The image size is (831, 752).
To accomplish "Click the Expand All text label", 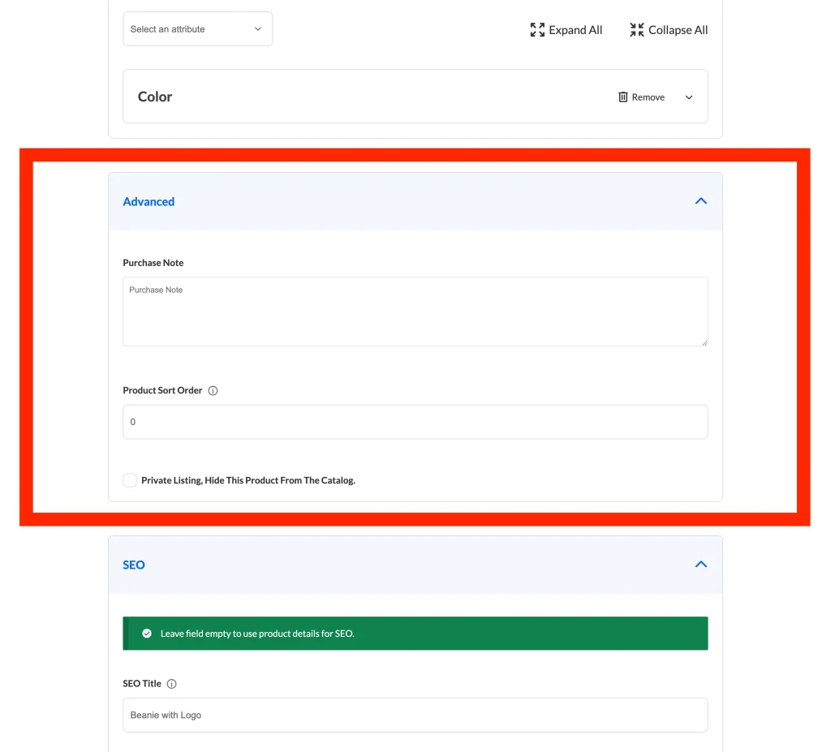I will coord(575,30).
